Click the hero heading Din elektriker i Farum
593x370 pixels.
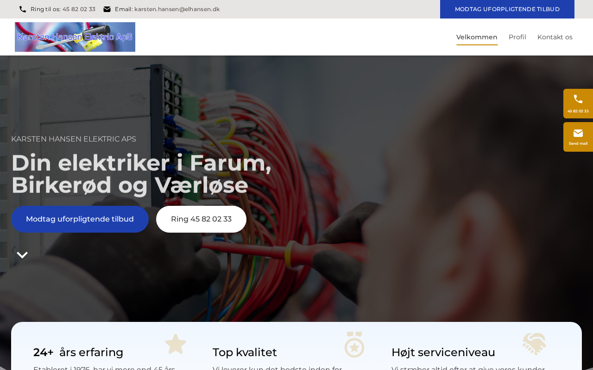[141, 174]
